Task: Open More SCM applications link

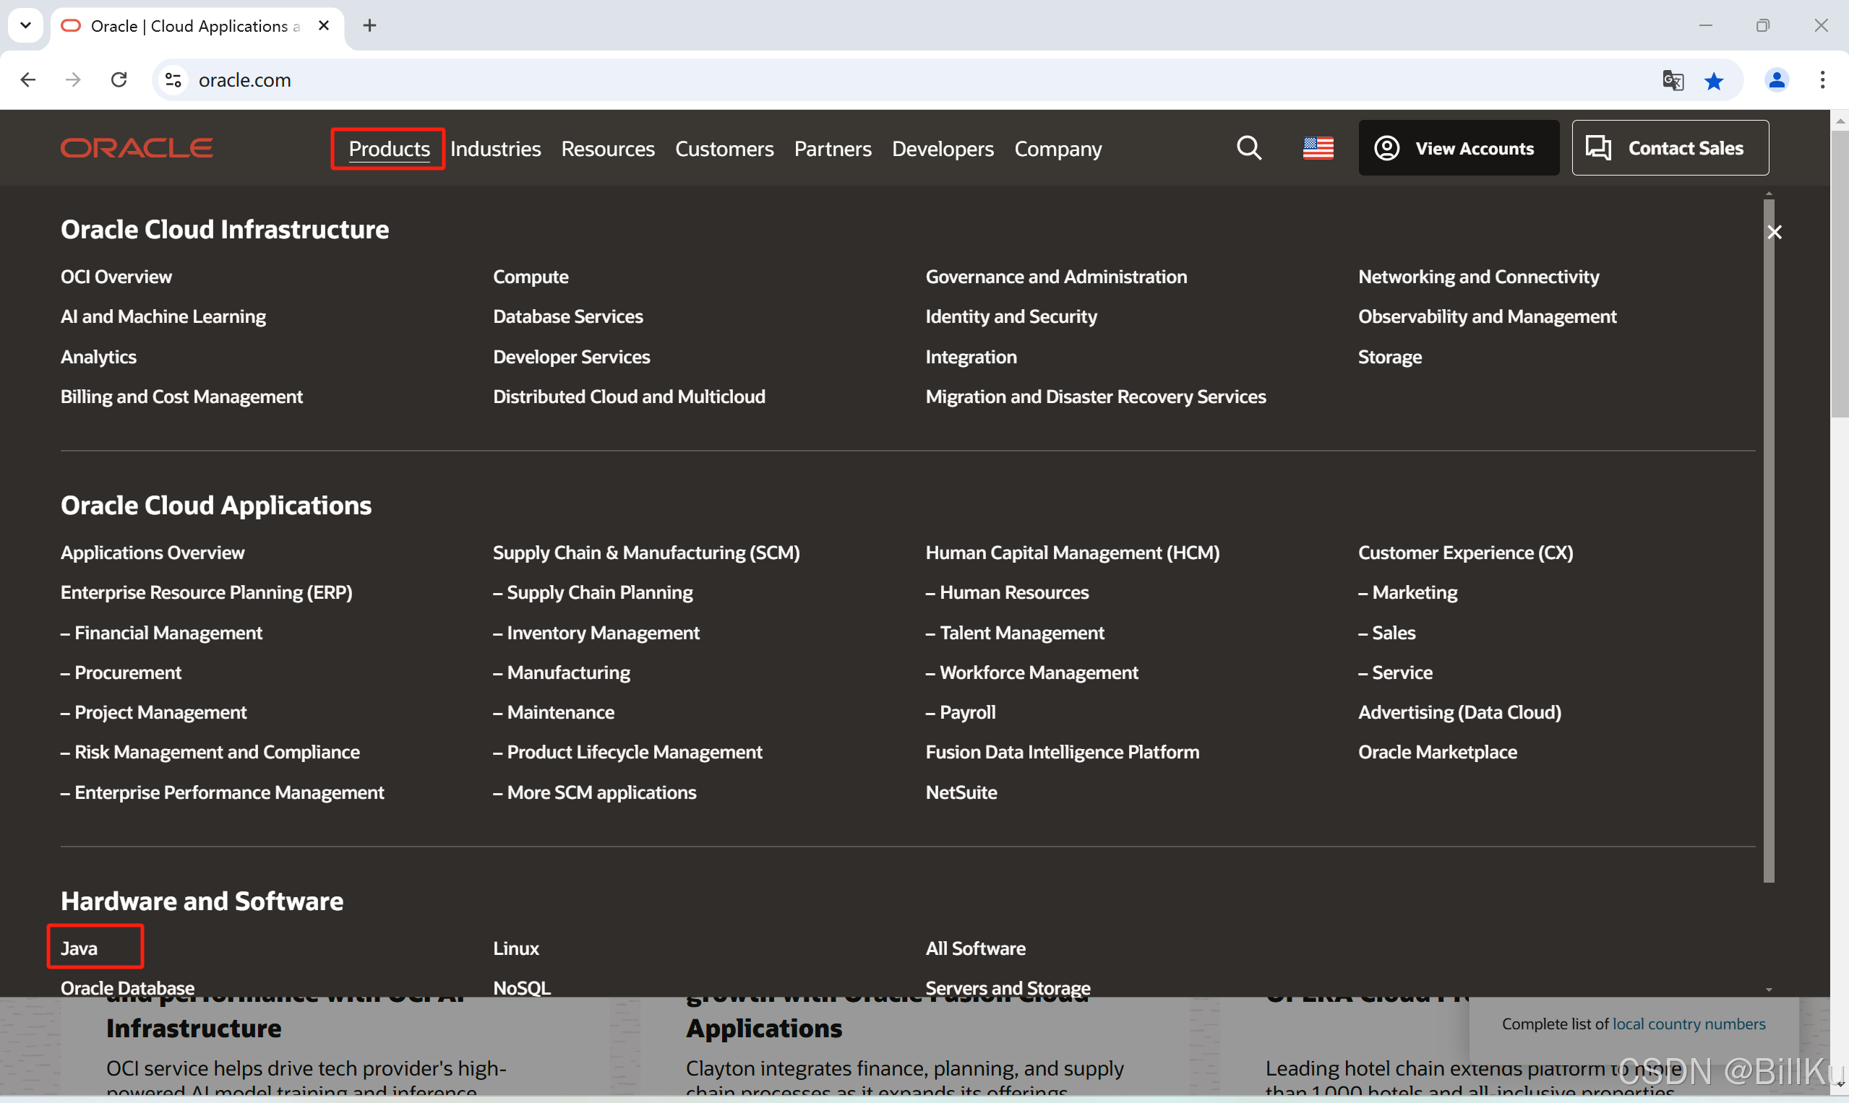Action: pos(594,792)
